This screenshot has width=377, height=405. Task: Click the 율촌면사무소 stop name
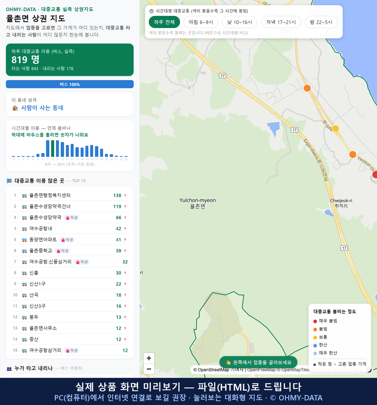pyautogui.click(x=43, y=328)
